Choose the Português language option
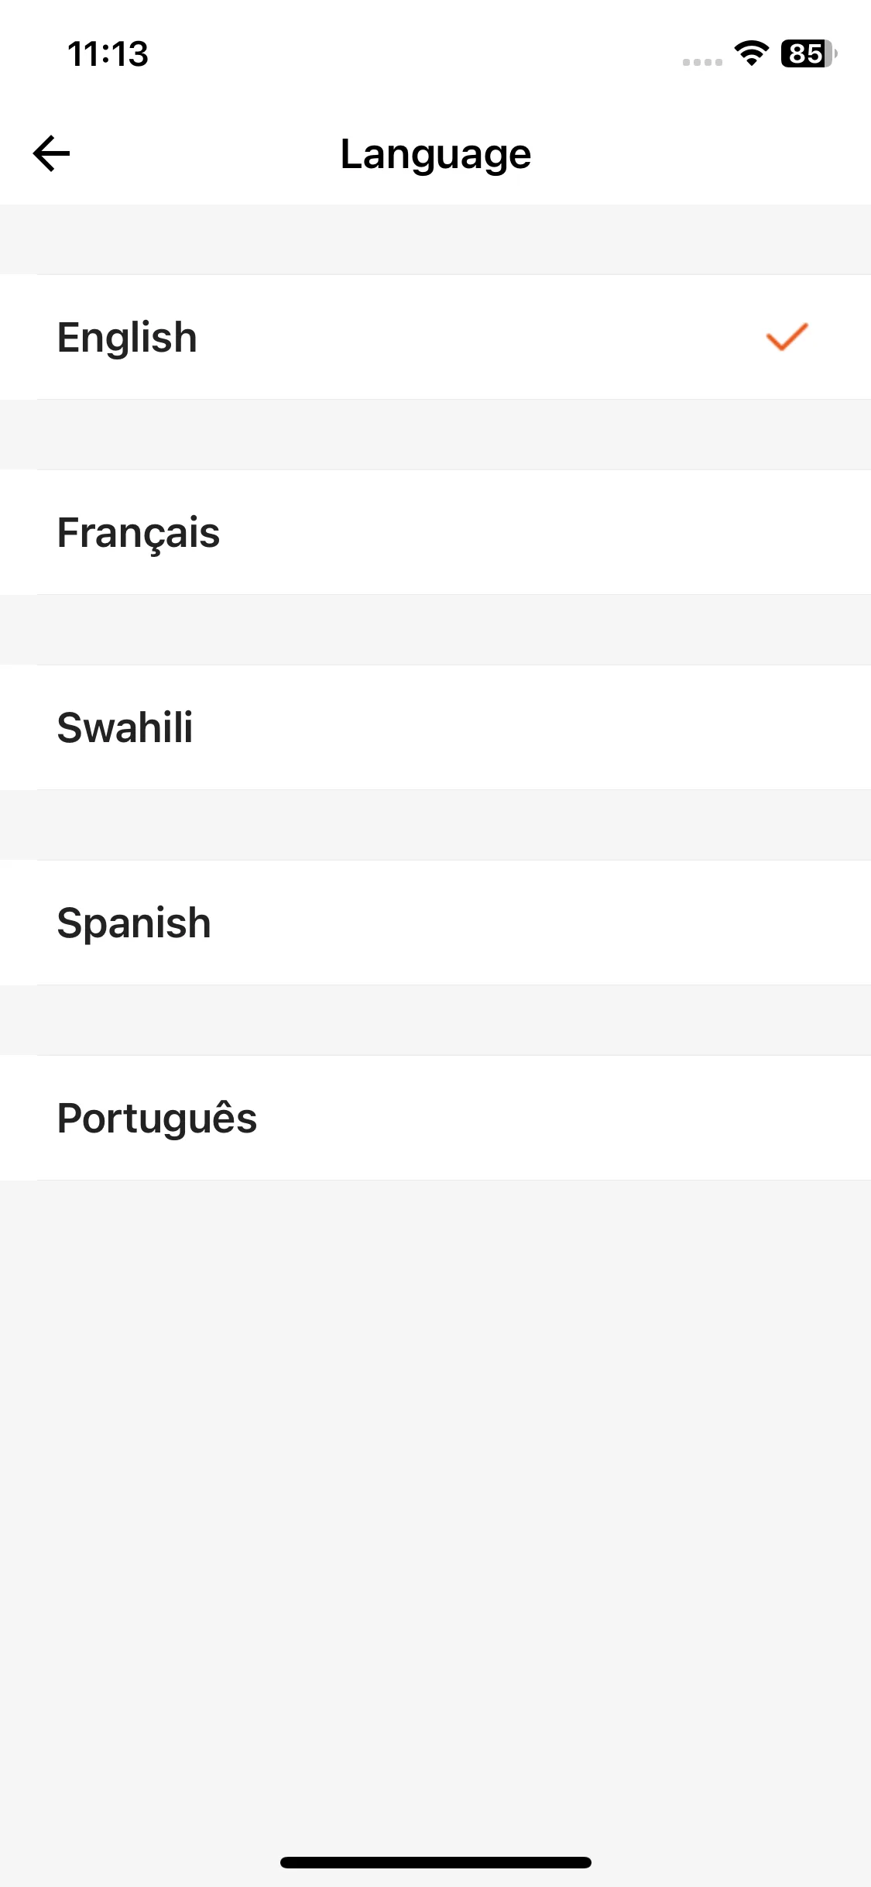Viewport: 871px width, 1887px height. tap(157, 1119)
